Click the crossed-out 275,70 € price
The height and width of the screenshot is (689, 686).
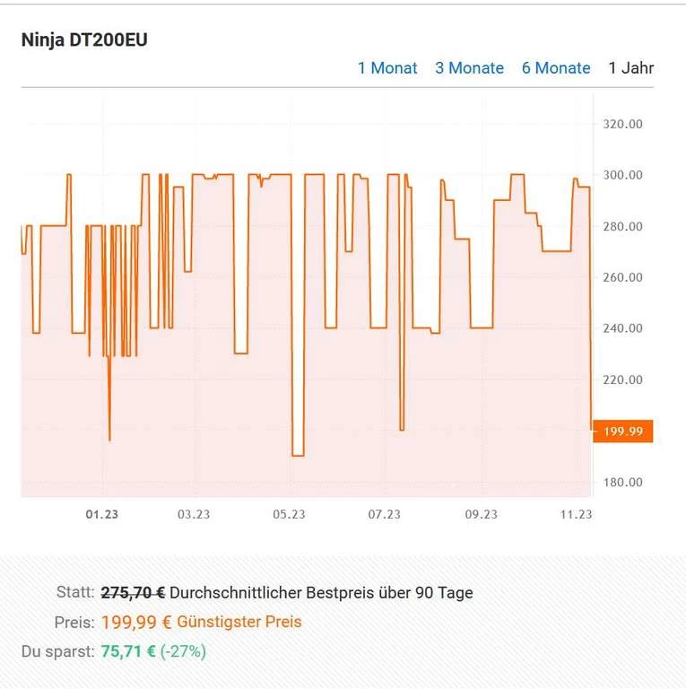coord(133,593)
